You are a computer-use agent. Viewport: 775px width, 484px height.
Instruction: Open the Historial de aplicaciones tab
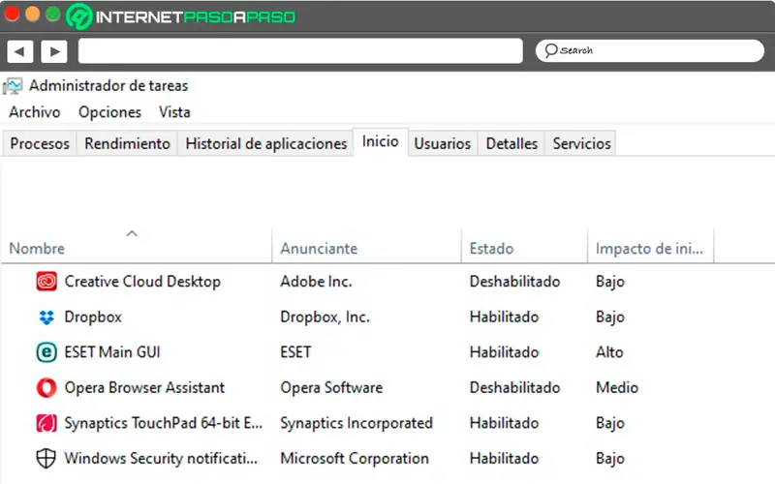pyautogui.click(x=265, y=143)
